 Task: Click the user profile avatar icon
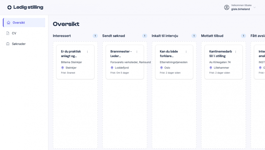pos(227,8)
